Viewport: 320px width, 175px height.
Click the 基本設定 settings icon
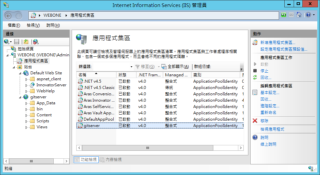pyautogui.click(x=255, y=92)
